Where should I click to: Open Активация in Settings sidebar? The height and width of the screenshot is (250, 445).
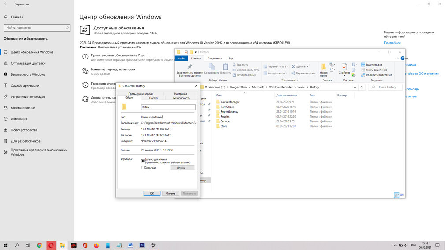point(19,119)
